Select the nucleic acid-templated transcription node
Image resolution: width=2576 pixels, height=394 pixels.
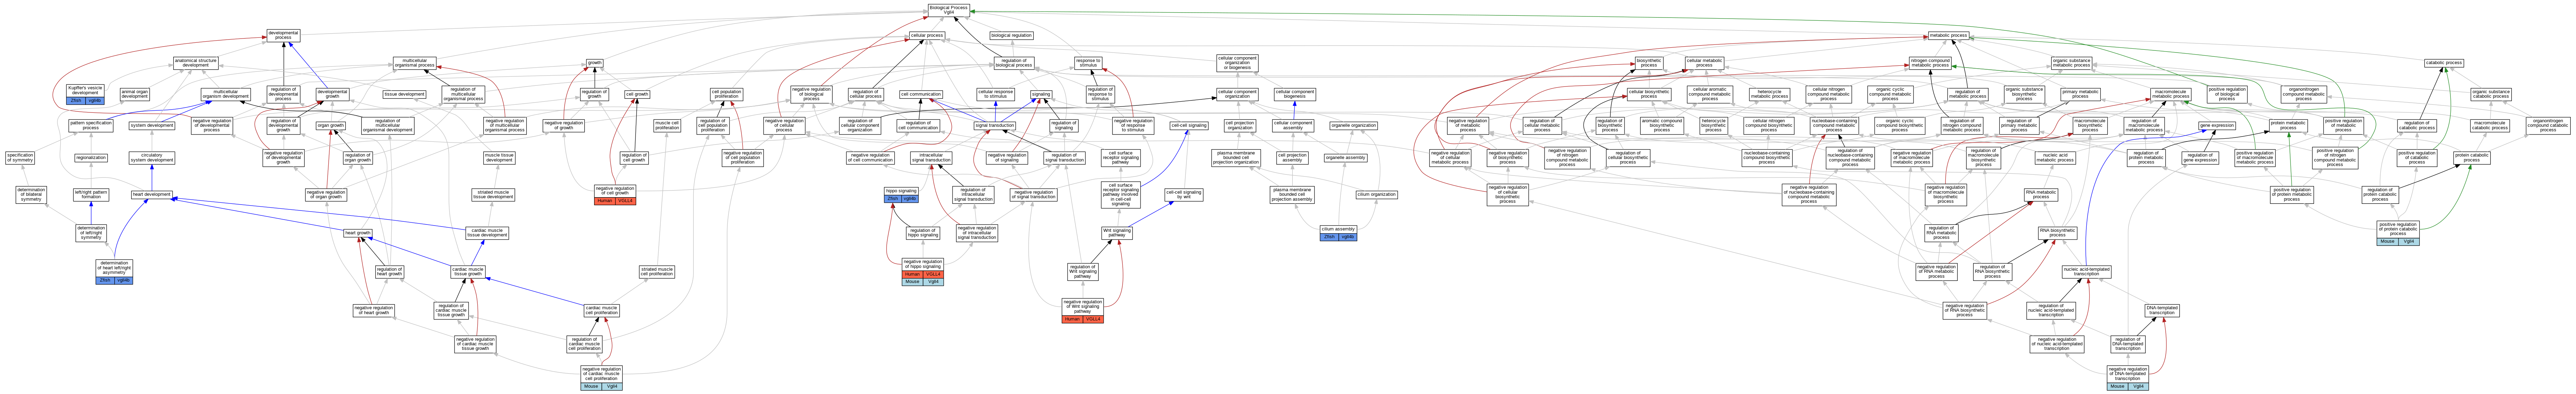coord(2087,271)
